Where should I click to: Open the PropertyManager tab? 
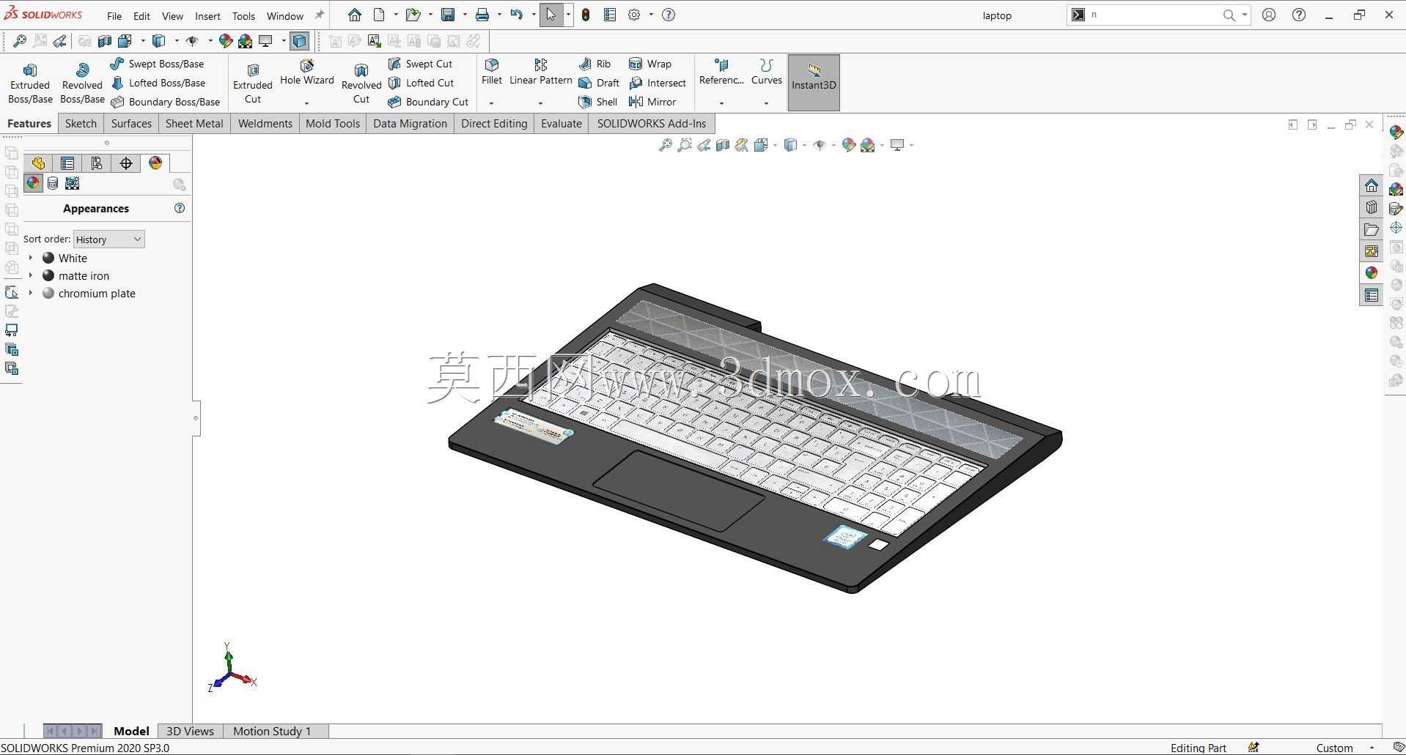click(x=67, y=163)
